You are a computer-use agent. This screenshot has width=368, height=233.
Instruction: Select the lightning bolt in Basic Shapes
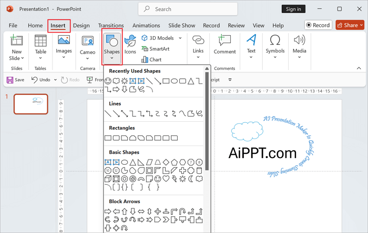(x=174, y=179)
